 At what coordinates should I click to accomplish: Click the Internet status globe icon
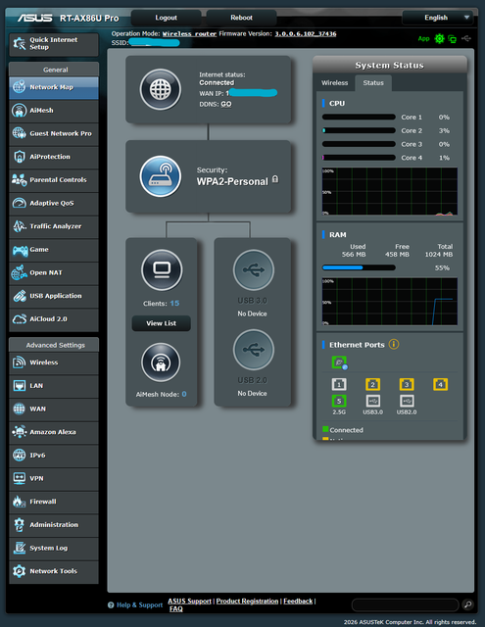coord(161,89)
